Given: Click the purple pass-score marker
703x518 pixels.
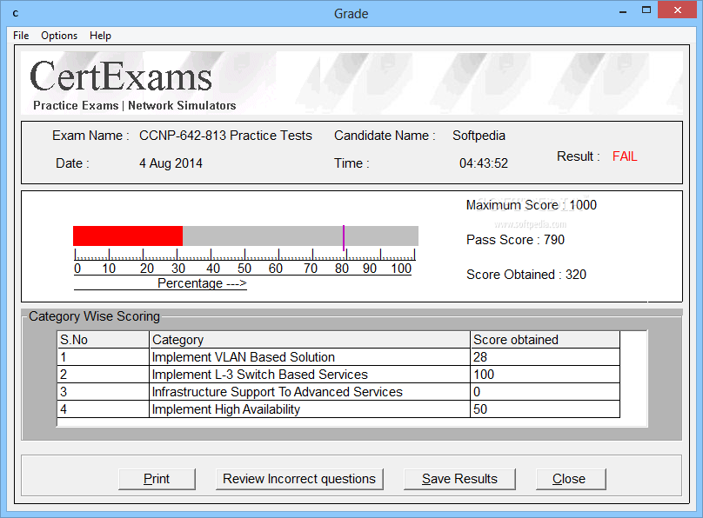Looking at the screenshot, I should click(344, 238).
